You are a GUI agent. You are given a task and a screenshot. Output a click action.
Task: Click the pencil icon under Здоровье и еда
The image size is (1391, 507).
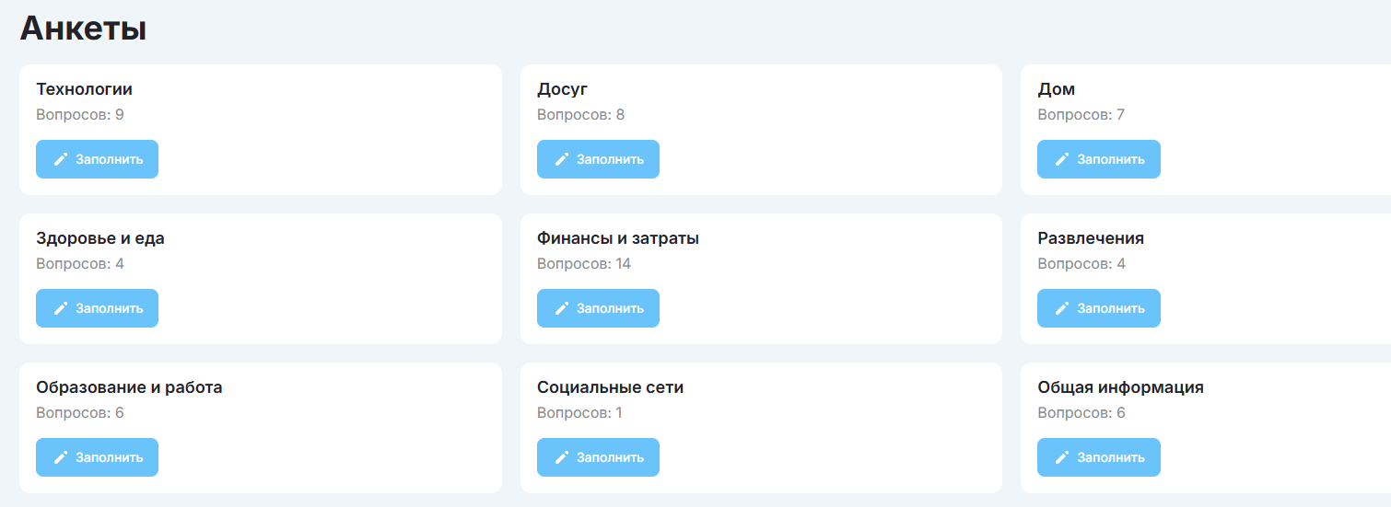[61, 308]
